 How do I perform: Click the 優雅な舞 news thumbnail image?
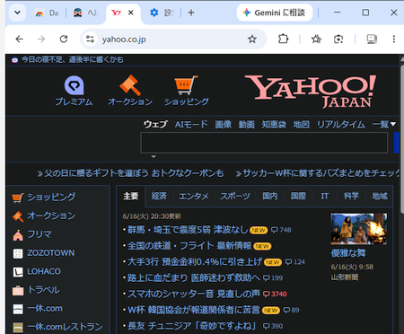[359, 229]
